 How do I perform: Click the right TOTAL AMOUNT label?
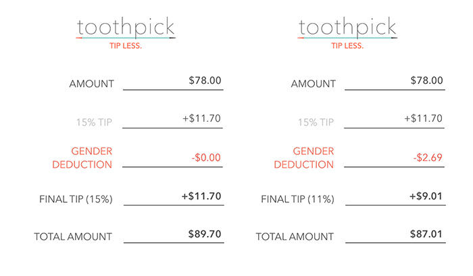(295, 237)
